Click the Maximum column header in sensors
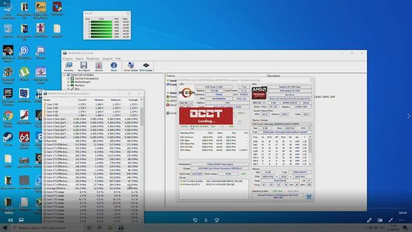This screenshot has width=412, height=232. 115,100
